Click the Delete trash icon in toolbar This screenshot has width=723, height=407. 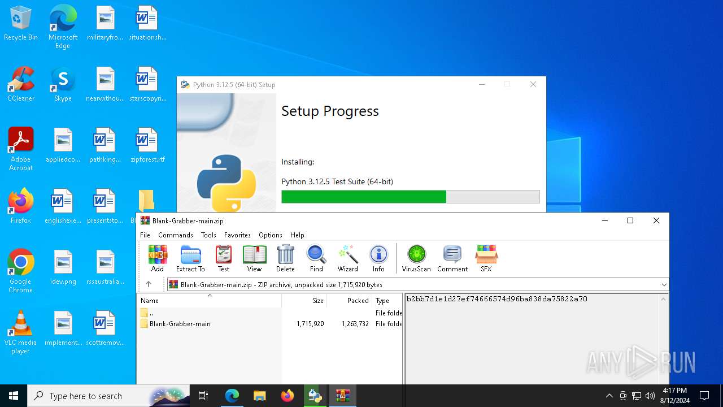point(285,259)
